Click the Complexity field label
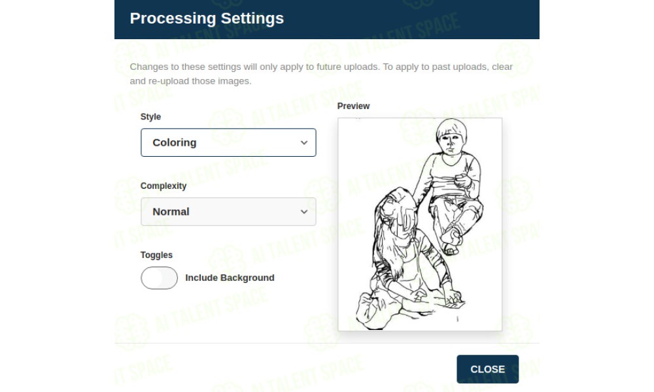This screenshot has height=392, width=654. (x=163, y=186)
